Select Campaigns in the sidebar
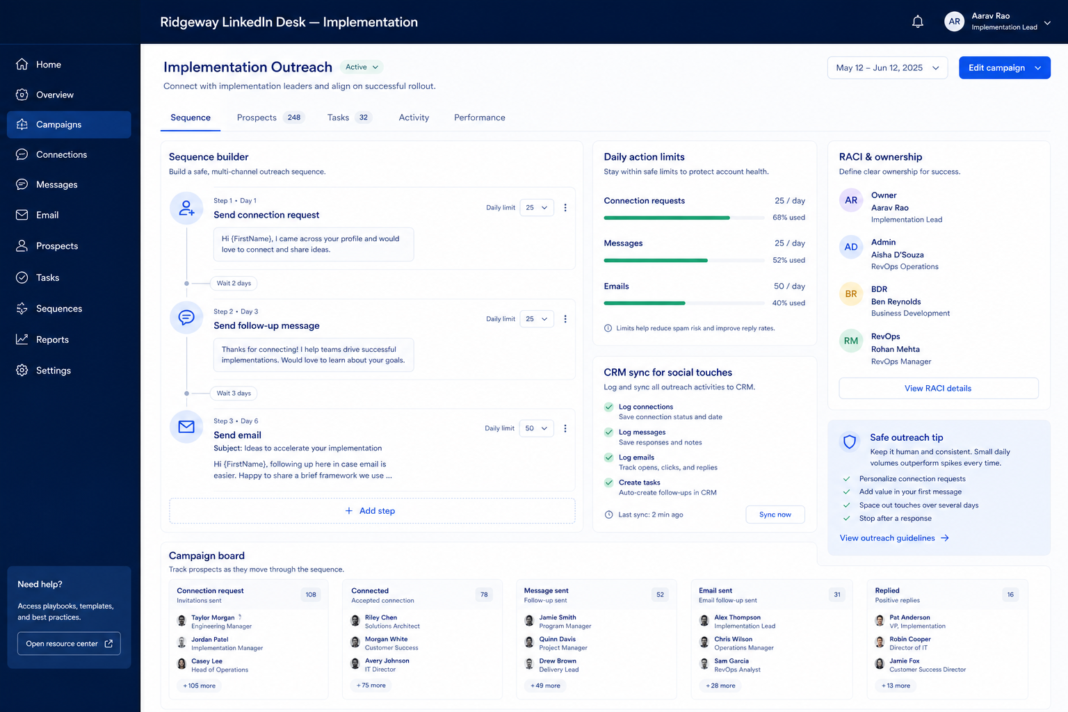 click(x=69, y=124)
